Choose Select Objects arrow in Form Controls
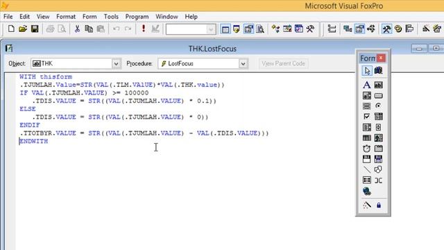 [367, 71]
